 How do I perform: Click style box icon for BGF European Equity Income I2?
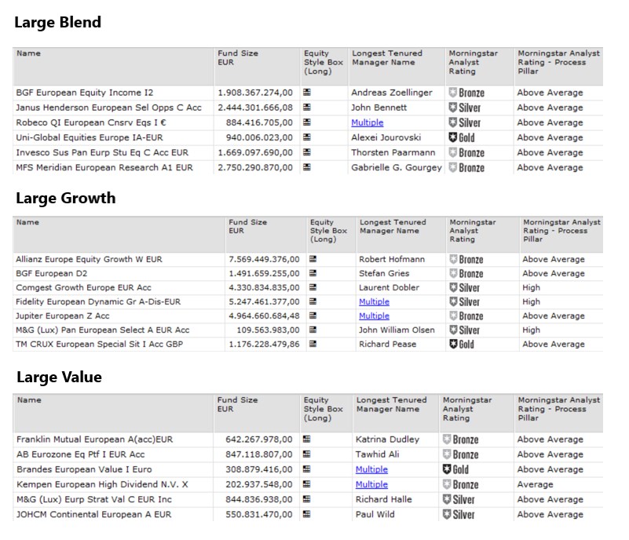click(307, 93)
